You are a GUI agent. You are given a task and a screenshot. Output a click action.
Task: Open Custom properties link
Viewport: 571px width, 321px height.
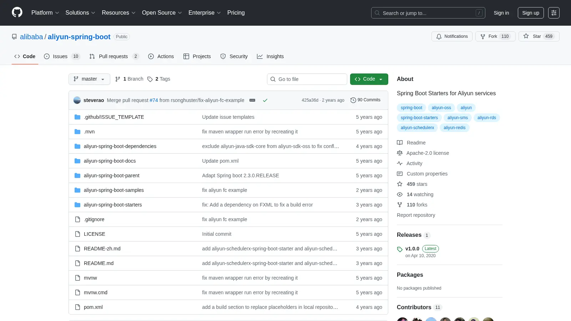point(422,174)
